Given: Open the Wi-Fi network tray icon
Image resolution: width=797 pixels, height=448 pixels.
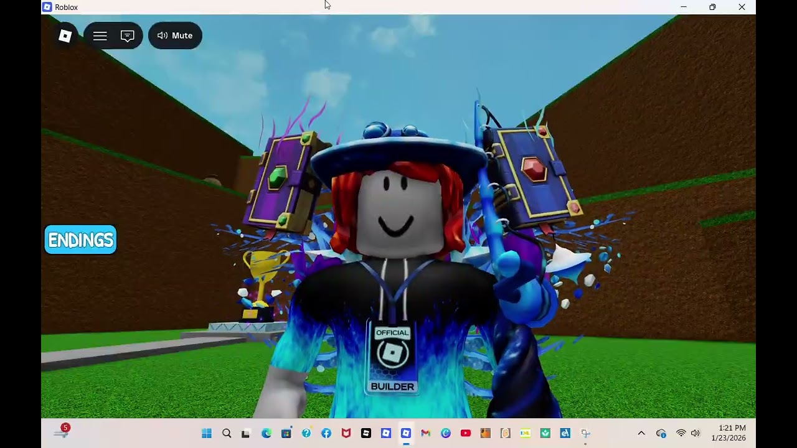Looking at the screenshot, I should point(681,433).
